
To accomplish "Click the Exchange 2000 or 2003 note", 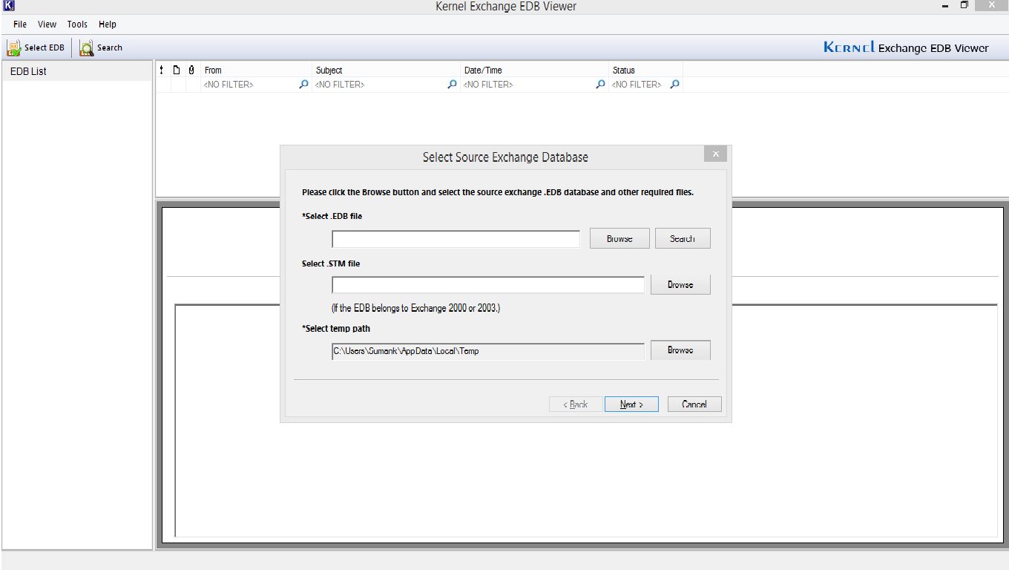I will tap(415, 308).
